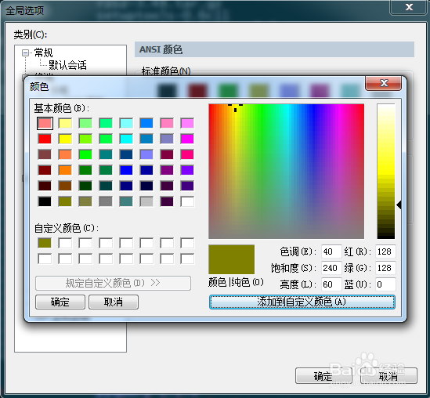The width and height of the screenshot is (430, 398).
Task: Click 确定 in the Global Options window
Action: click(x=323, y=376)
